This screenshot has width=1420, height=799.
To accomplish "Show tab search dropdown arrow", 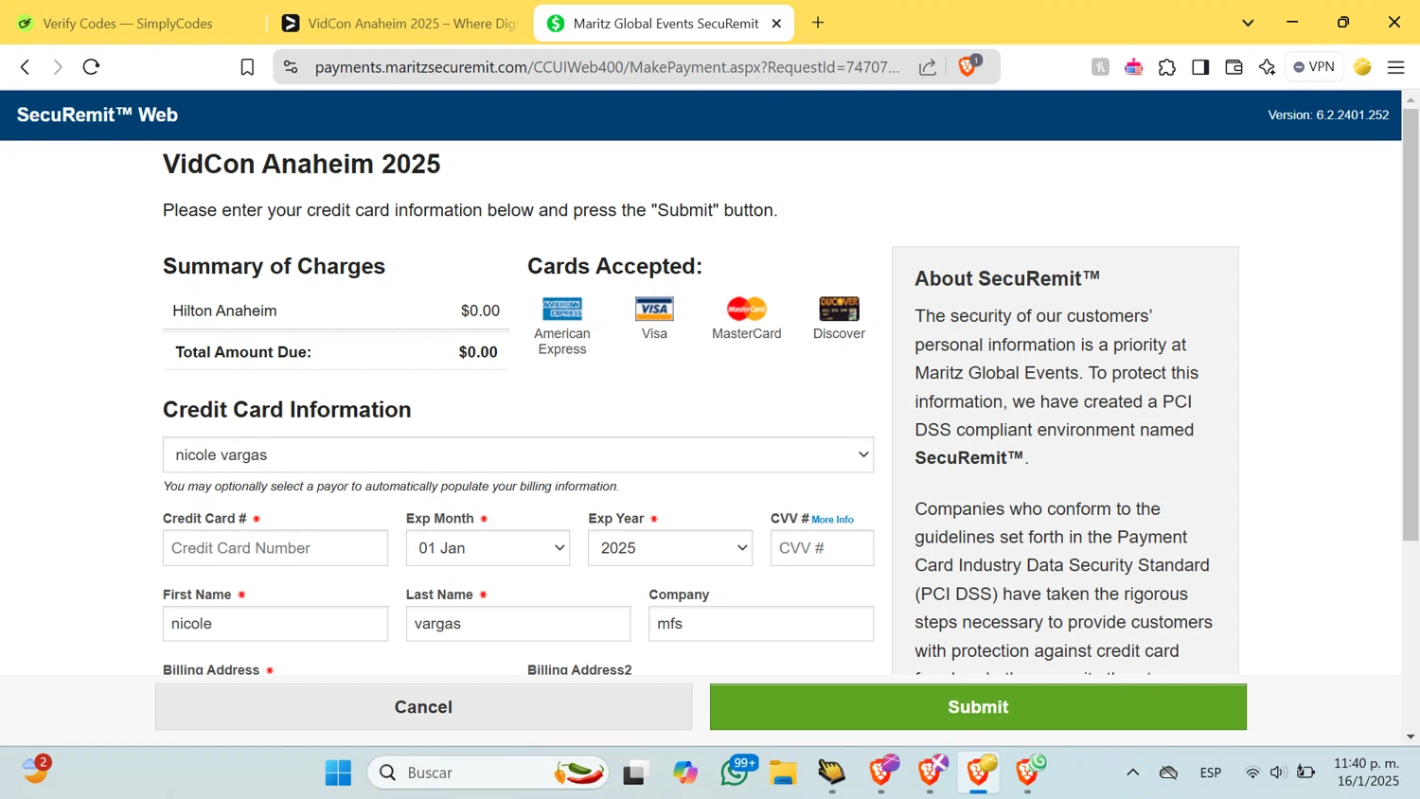I will coord(1248,23).
